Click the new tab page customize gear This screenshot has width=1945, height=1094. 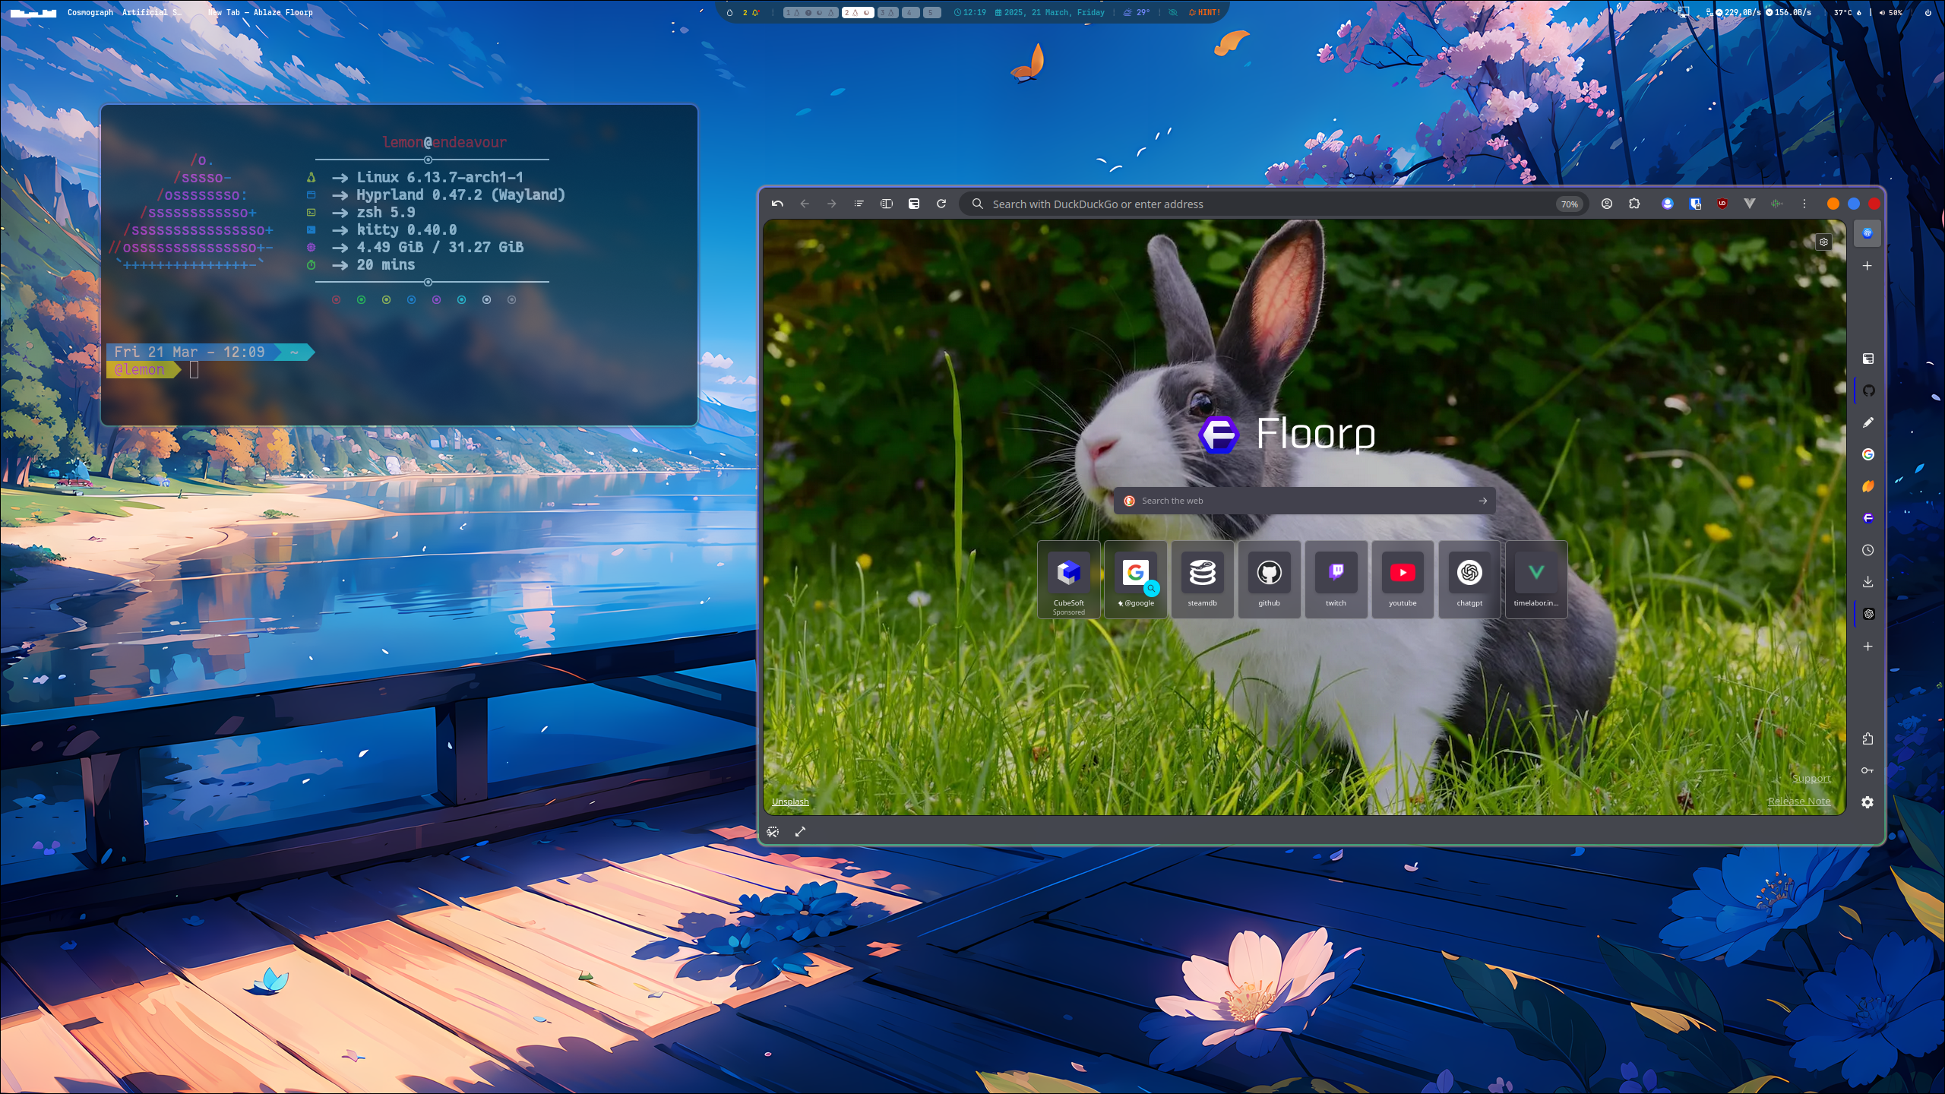click(x=1823, y=242)
